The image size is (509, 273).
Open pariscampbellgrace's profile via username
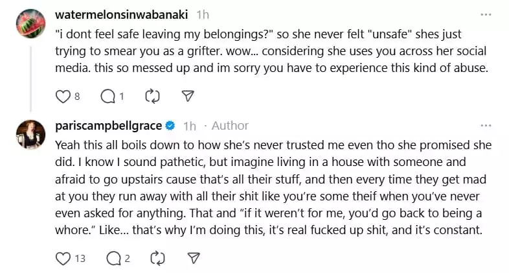tap(109, 125)
